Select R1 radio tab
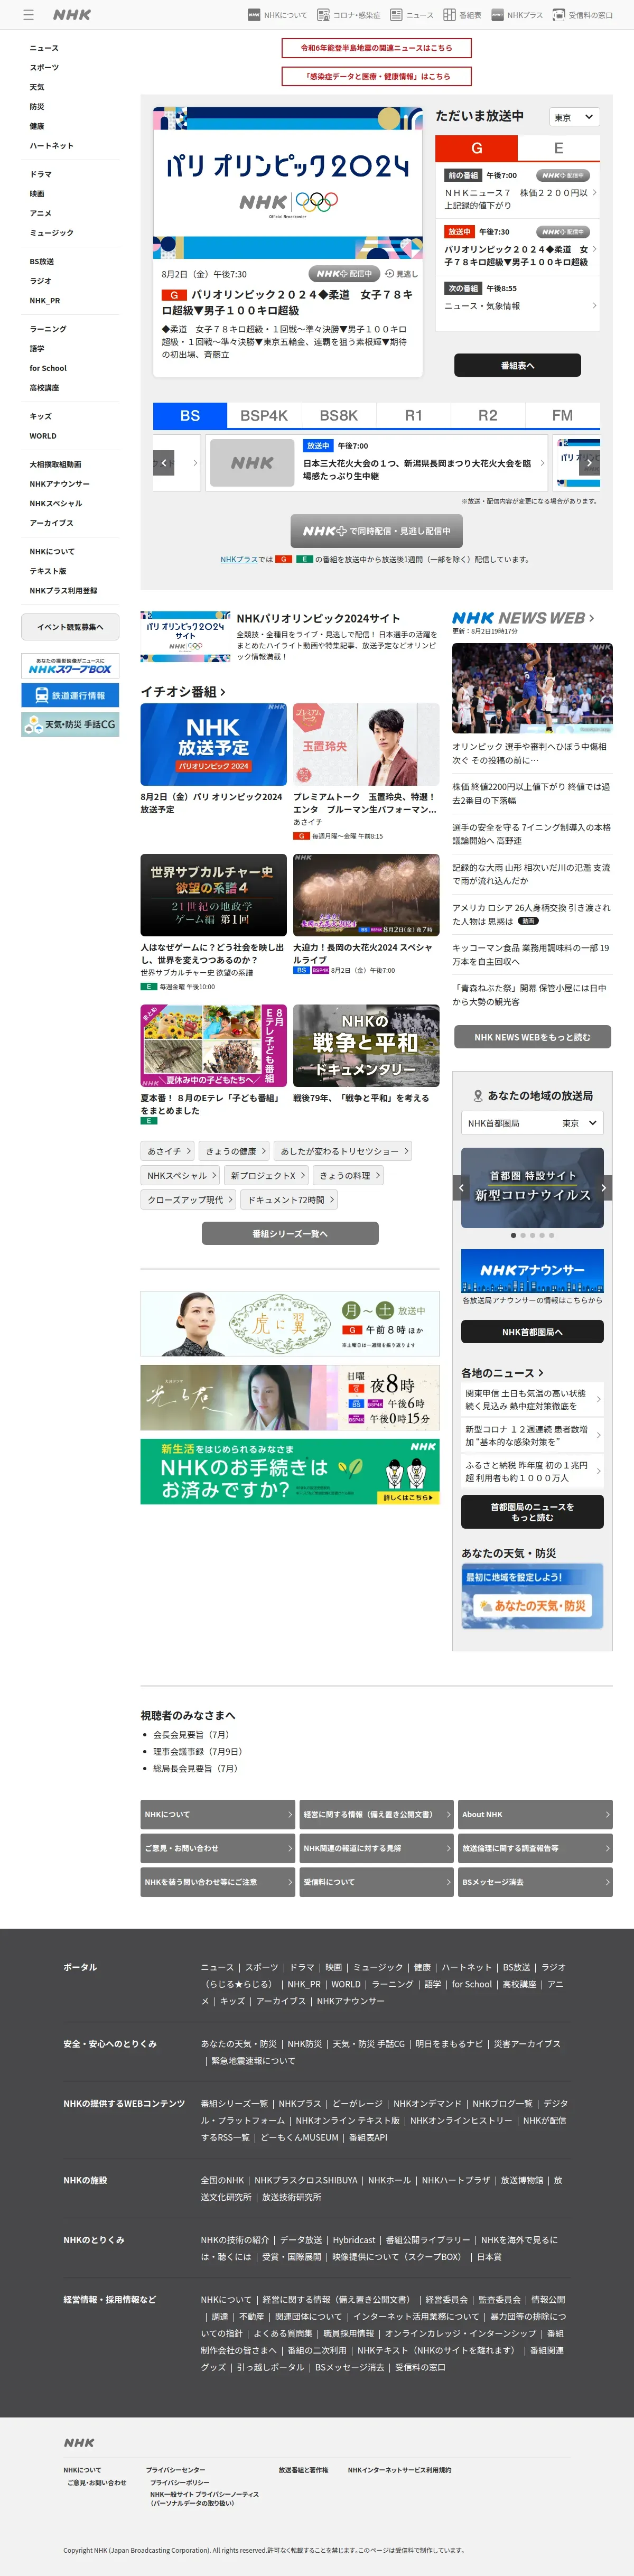 tap(413, 415)
